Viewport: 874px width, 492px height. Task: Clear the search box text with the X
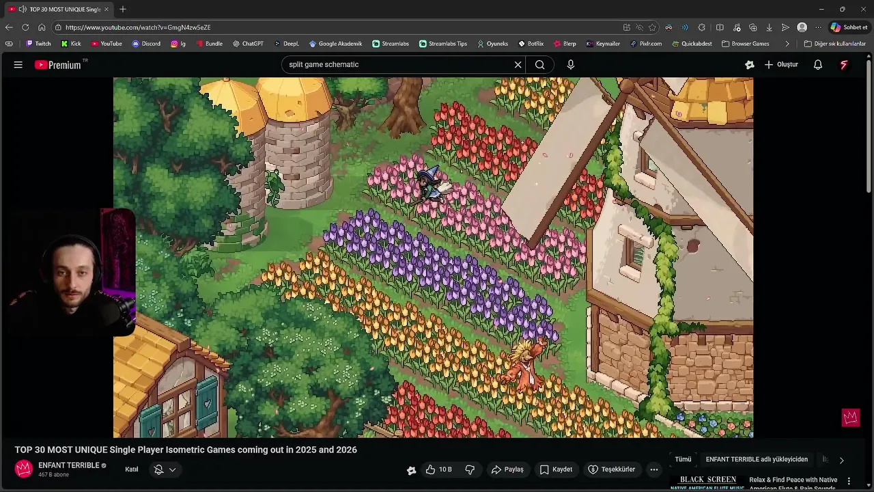[518, 65]
